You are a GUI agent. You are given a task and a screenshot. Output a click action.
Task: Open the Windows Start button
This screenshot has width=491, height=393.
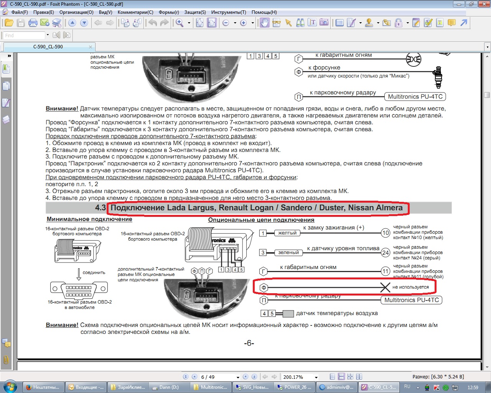(x=9, y=386)
